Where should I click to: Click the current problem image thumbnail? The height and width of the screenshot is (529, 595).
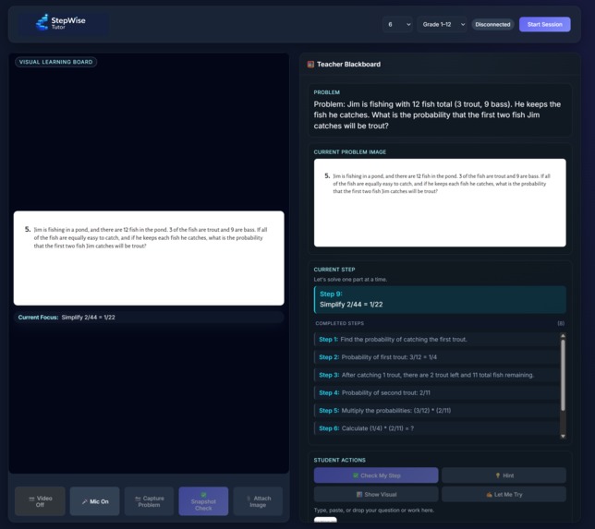pos(440,202)
